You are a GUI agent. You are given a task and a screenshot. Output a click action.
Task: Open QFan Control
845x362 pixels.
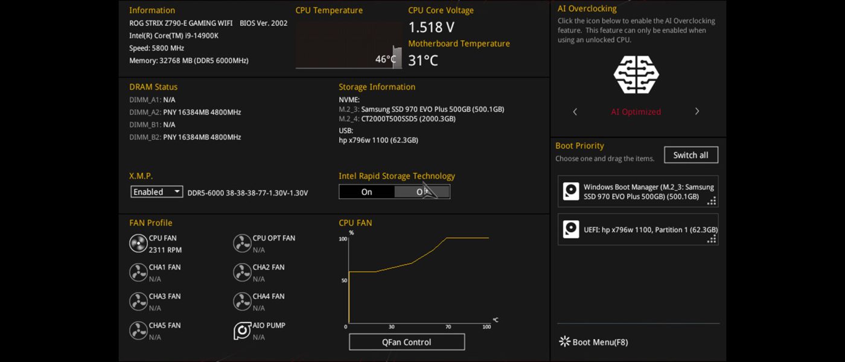(407, 342)
